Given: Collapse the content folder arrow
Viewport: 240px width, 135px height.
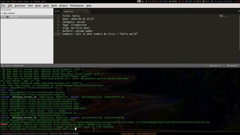Looking at the screenshot, I should click(2, 13).
